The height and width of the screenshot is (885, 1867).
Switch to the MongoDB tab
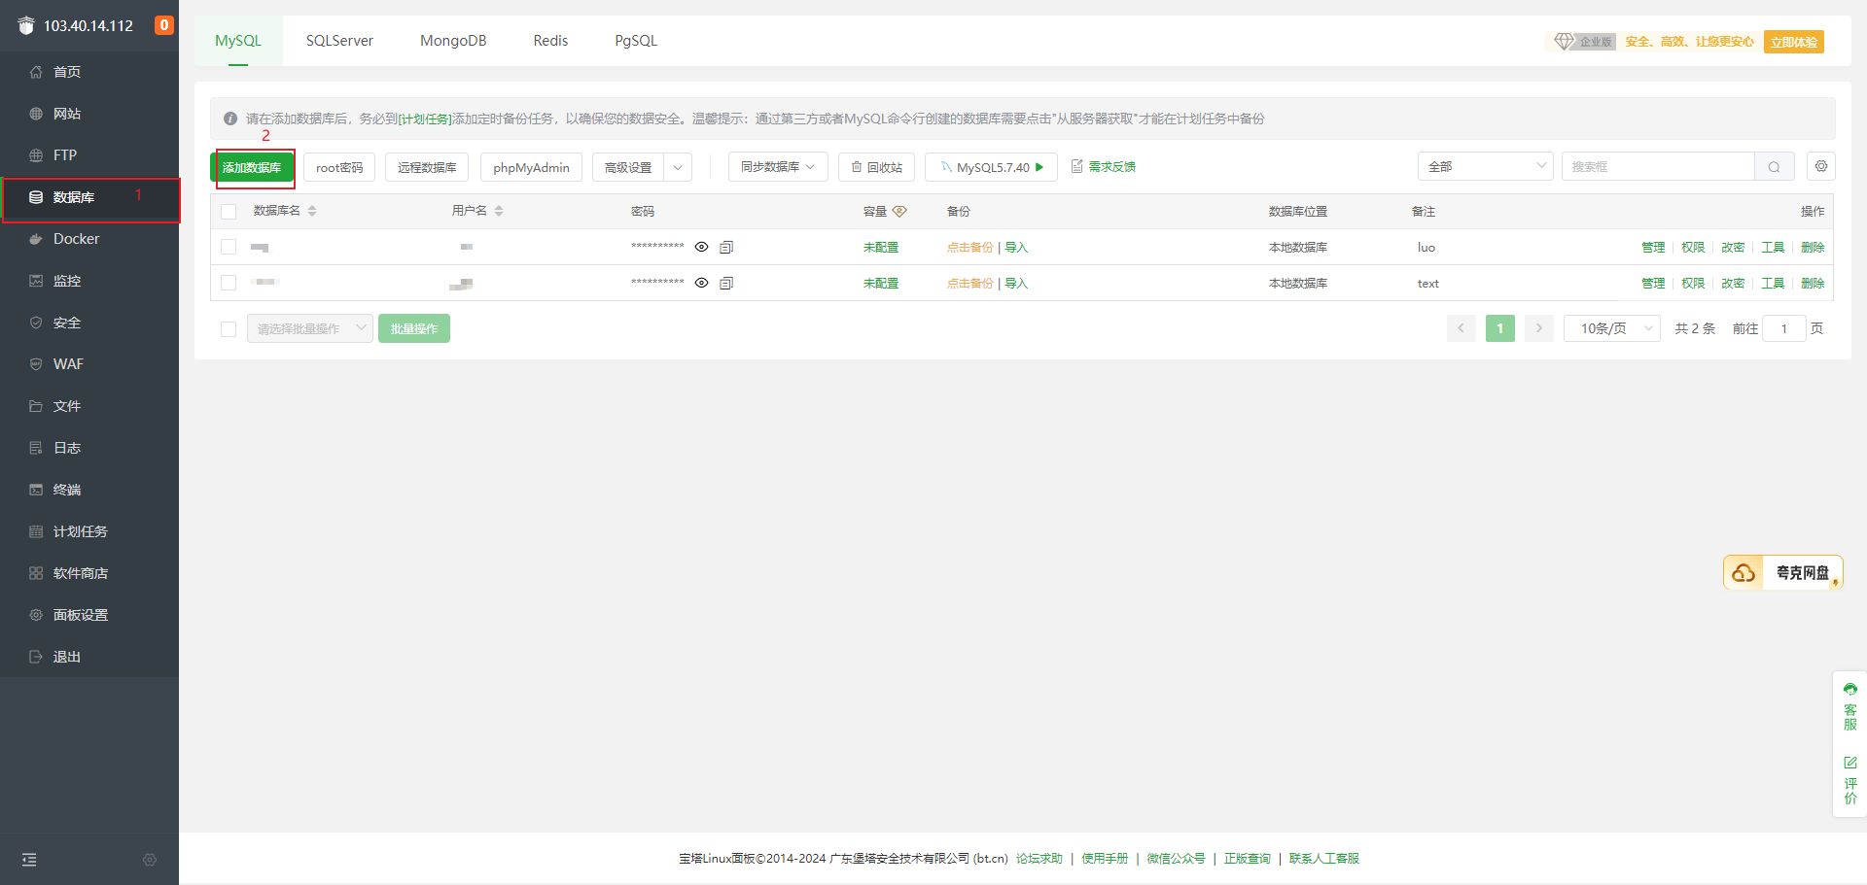[453, 41]
